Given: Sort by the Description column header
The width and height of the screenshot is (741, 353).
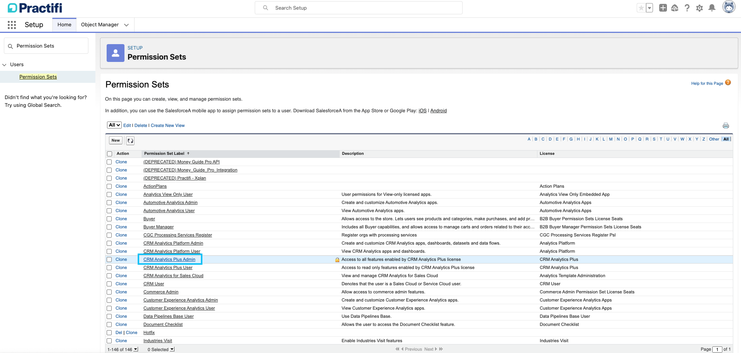Looking at the screenshot, I should (353, 154).
